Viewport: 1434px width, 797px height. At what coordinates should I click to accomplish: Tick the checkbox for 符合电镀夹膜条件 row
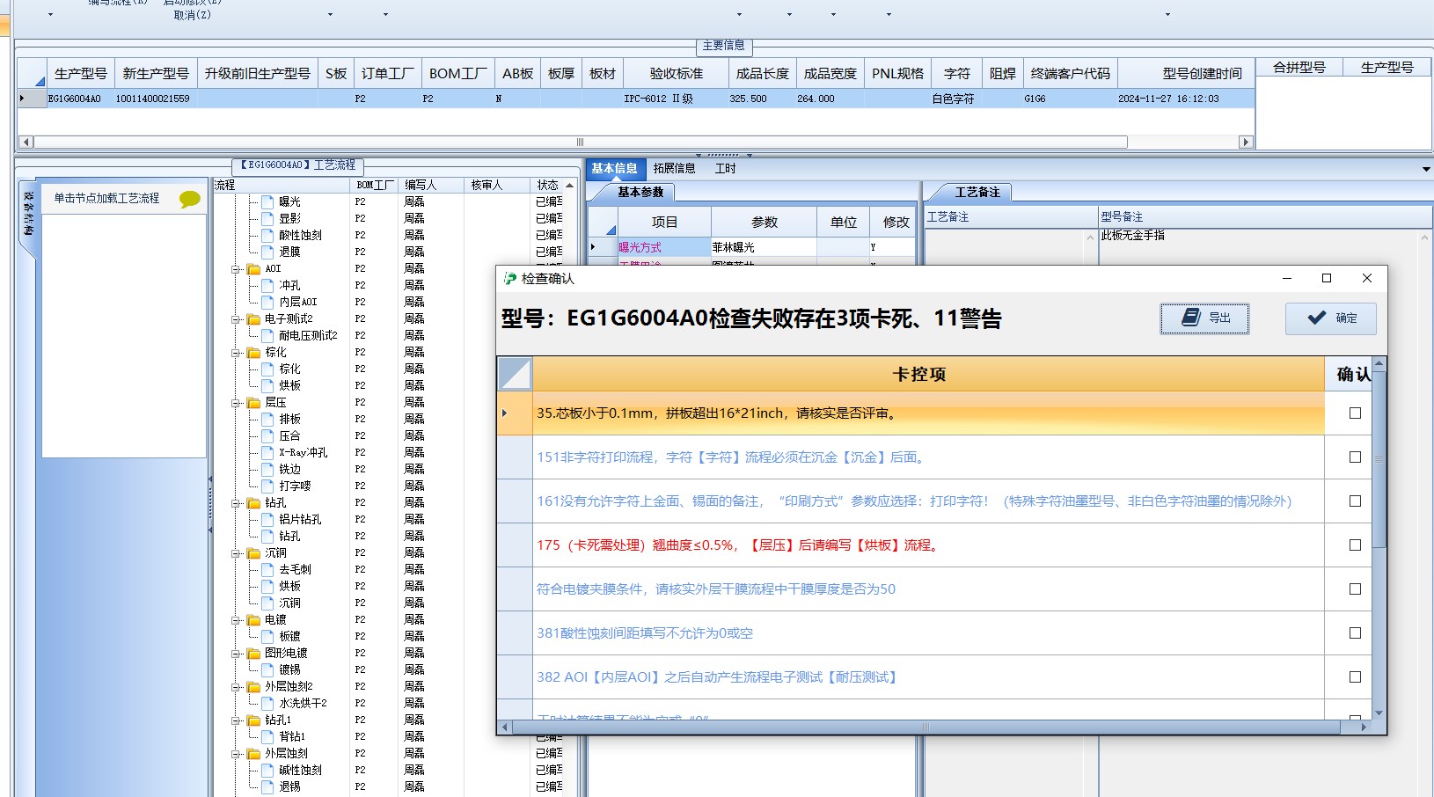(x=1355, y=589)
